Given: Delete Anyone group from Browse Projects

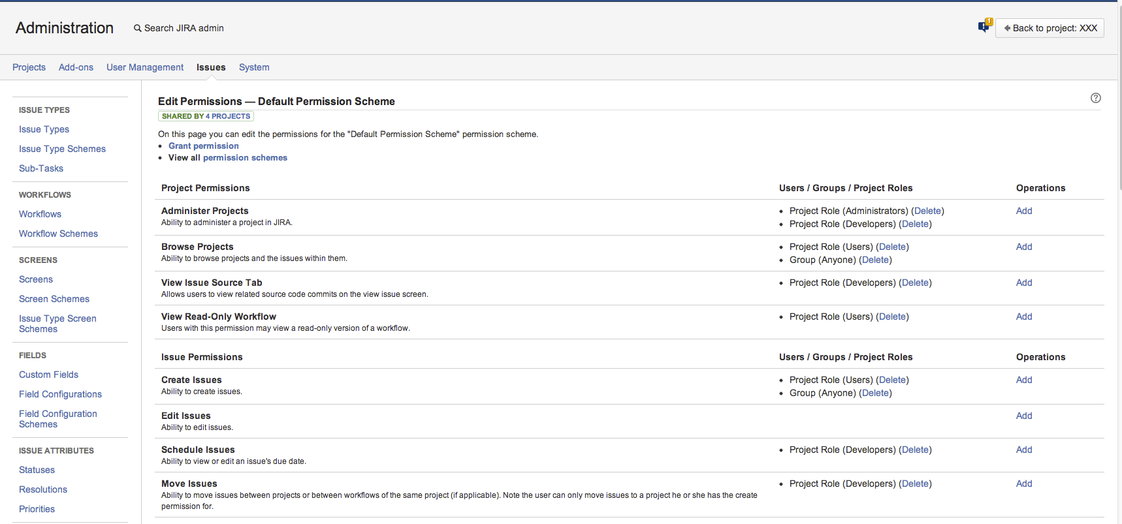Looking at the screenshot, I should pos(875,260).
